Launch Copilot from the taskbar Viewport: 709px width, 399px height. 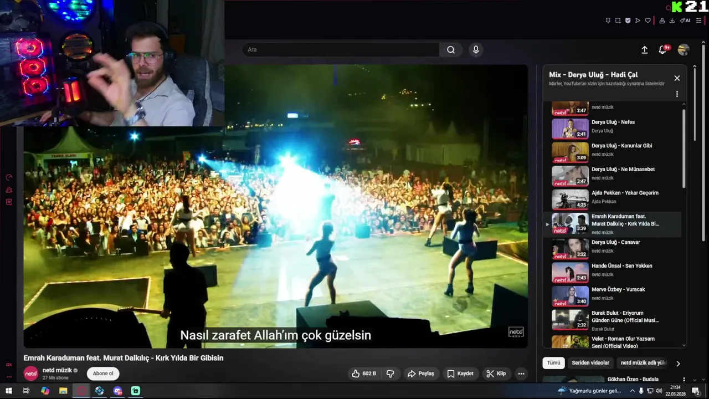click(45, 391)
